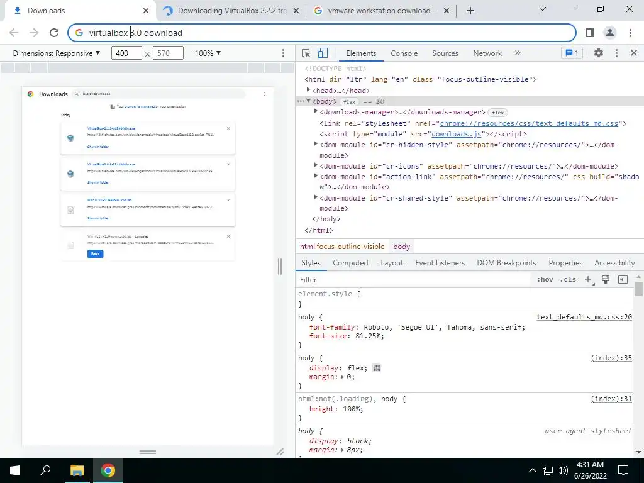Viewport: 644px width, 483px height.
Task: Activate the inspect element picker icon
Action: (306, 53)
